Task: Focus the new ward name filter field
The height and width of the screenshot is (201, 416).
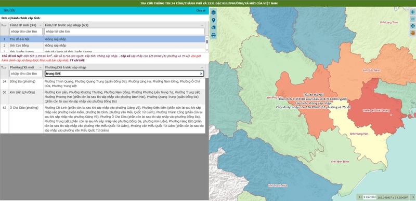Action: tap(26, 74)
